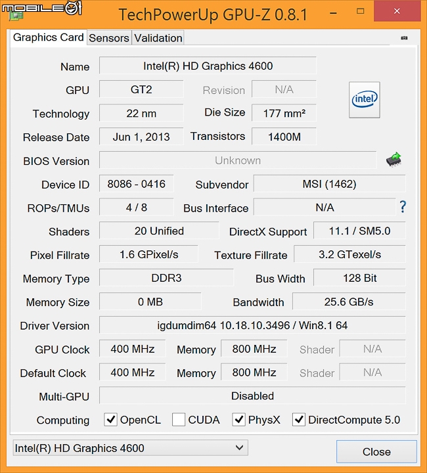Viewport: 427px width, 473px height.
Task: Click the Bandwidth field 25.6 GB/s
Action: coord(349,302)
